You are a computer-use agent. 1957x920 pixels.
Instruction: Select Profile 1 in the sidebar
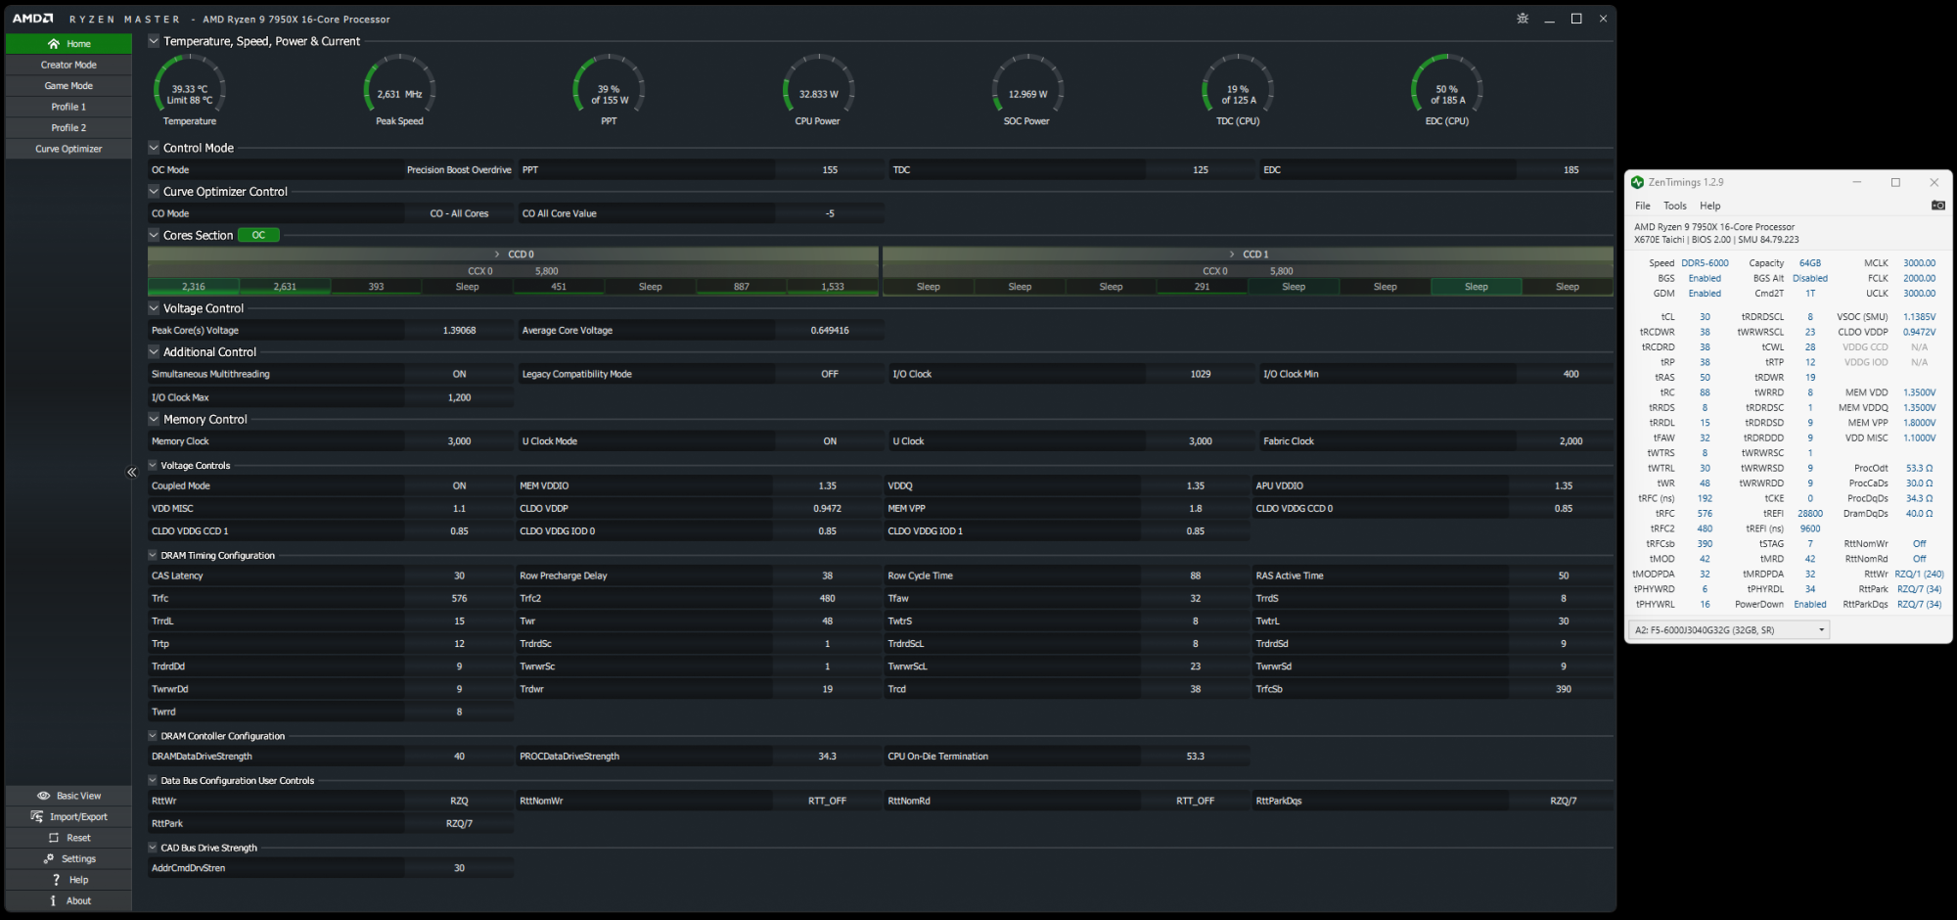click(x=68, y=106)
